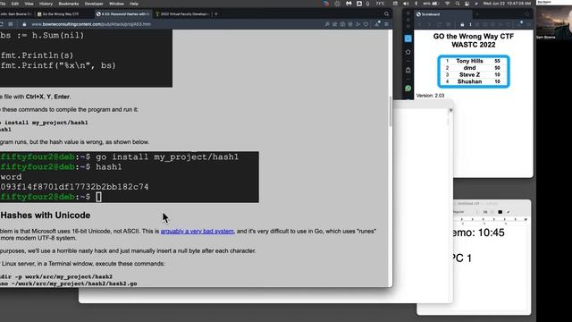Viewport: 572px width, 322px height.
Task: Click the font size field in text editor
Action: [x=485, y=212]
